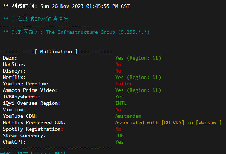The height and width of the screenshot is (154, 226).
Task: Click the 'EUR' Steam Currency value
Action: (119, 135)
